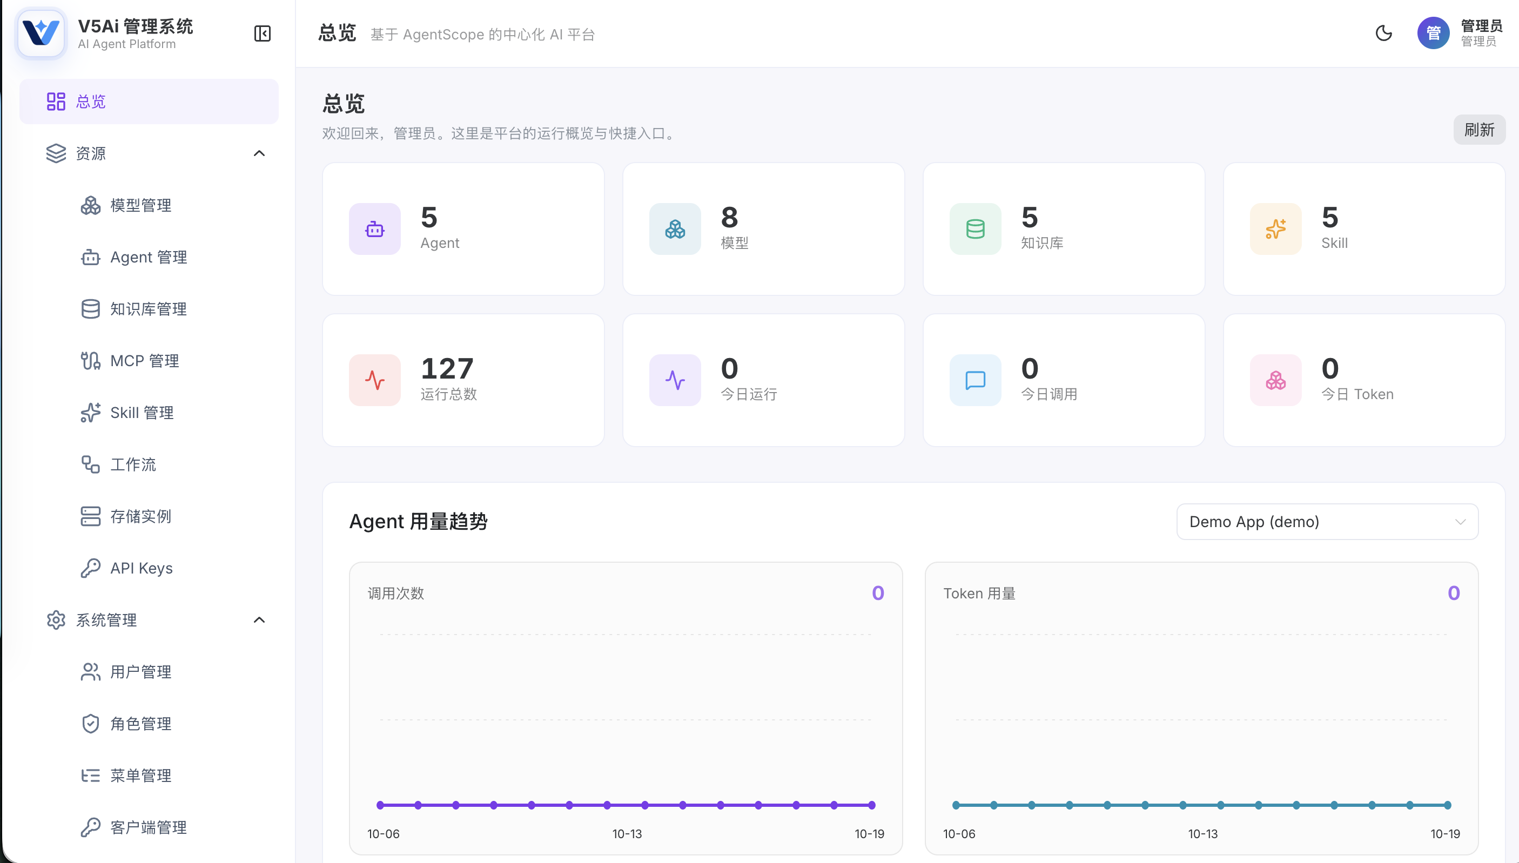Click the 系统管理 gear icon

pyautogui.click(x=56, y=620)
